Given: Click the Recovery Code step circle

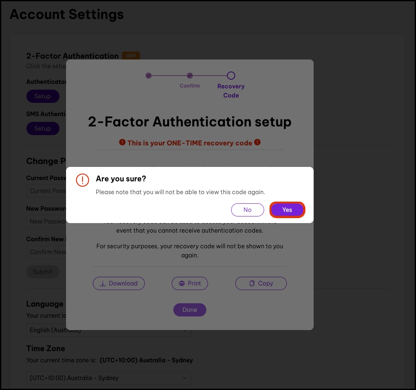Looking at the screenshot, I should tap(231, 76).
